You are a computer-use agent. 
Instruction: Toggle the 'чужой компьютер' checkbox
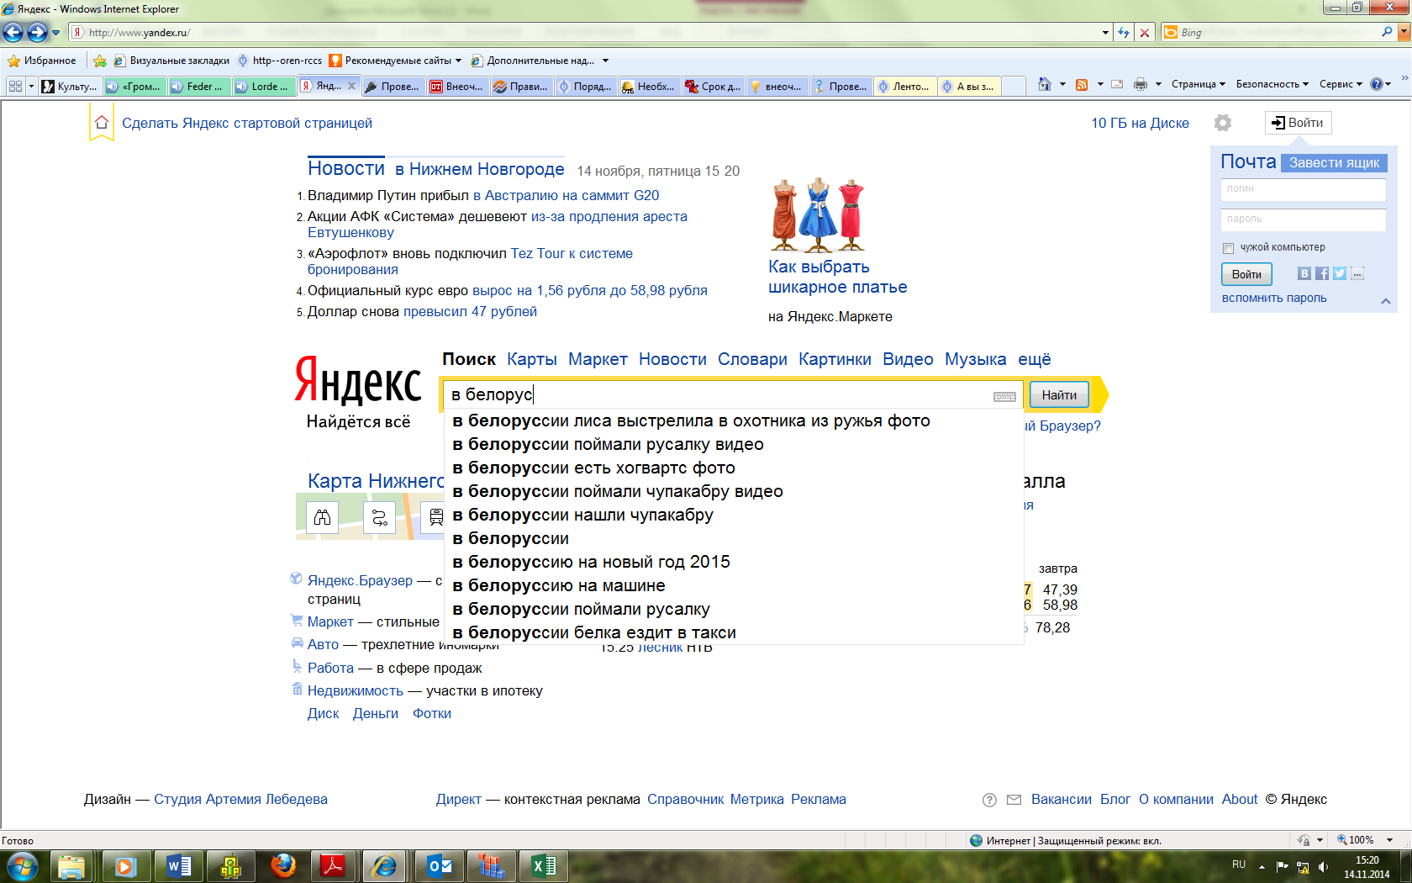1228,248
